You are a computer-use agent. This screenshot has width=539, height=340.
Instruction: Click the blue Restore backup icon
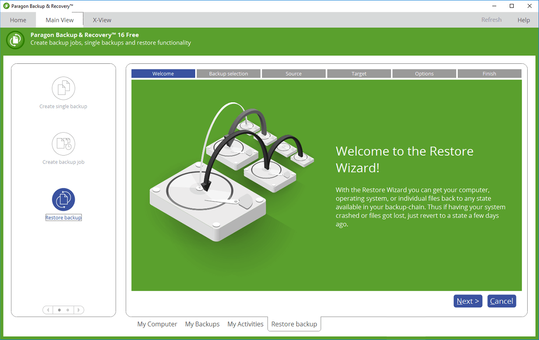point(63,200)
